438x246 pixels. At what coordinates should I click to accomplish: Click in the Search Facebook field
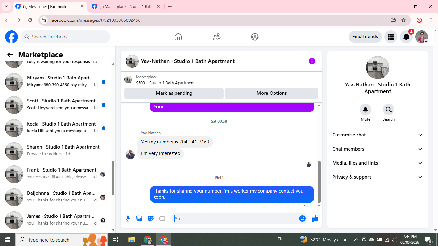tap(65, 37)
